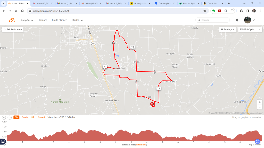This screenshot has width=264, height=148.
Task: Open the Explore menu item
Action: coord(43,20)
